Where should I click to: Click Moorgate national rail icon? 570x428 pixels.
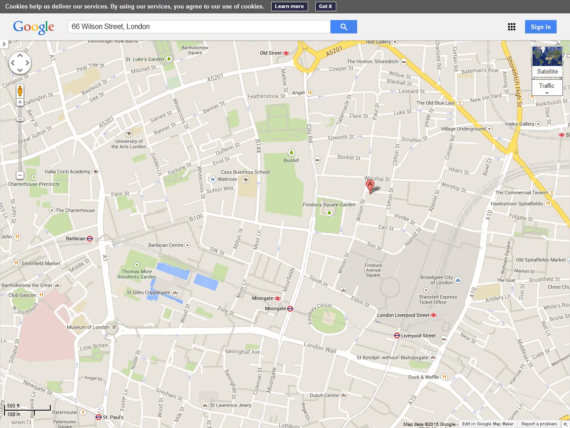(x=278, y=299)
